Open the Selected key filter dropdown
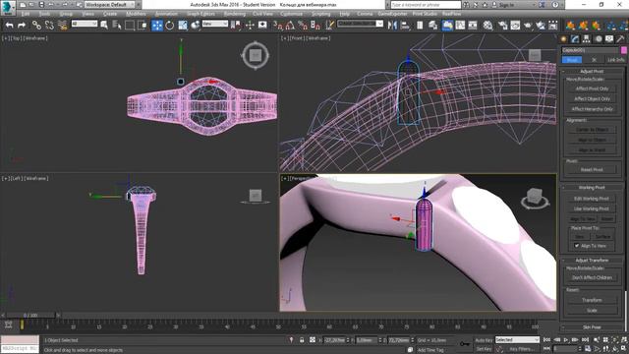The height and width of the screenshot is (354, 629). pyautogui.click(x=517, y=340)
